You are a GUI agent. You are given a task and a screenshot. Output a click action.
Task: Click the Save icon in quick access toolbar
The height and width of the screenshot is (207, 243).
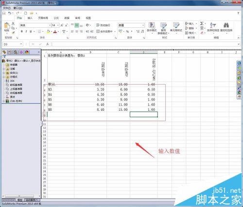[x=4, y=13]
